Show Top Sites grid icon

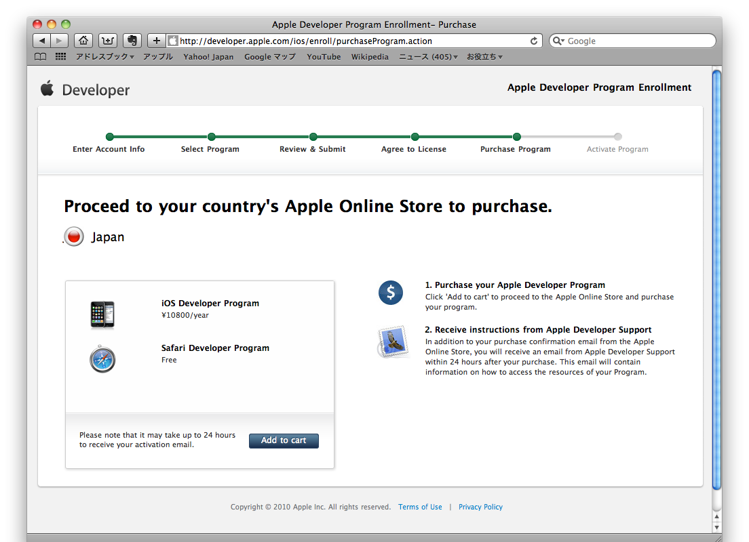click(x=60, y=57)
